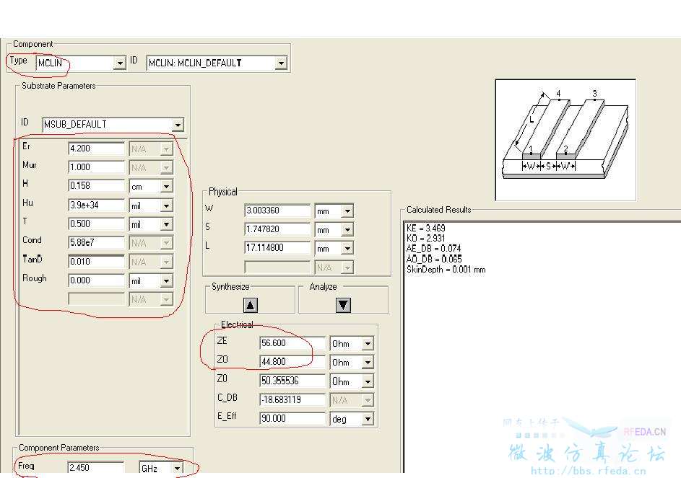Click the E_Eff field 90.000
681x478 pixels.
coord(292,419)
